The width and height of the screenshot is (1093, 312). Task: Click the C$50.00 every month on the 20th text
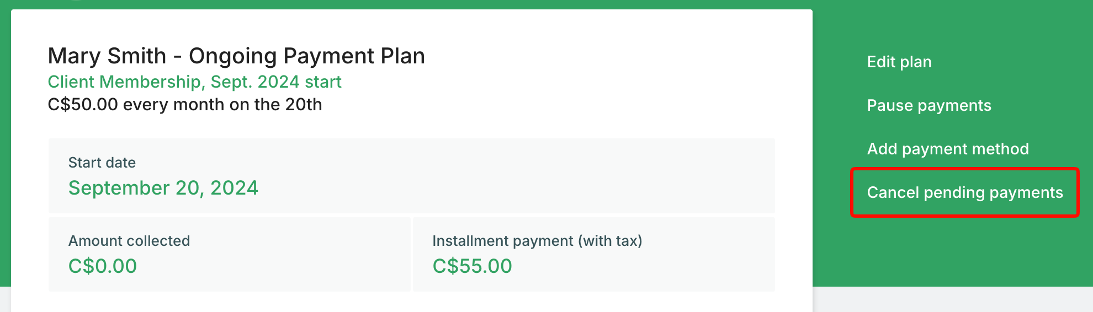[x=185, y=104]
